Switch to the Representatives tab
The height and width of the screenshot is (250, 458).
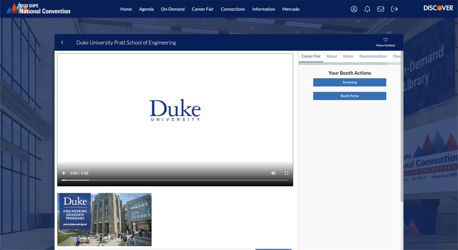373,56
